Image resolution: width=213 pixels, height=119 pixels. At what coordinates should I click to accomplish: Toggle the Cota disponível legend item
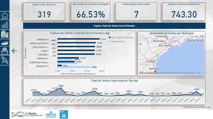(x=116, y=41)
